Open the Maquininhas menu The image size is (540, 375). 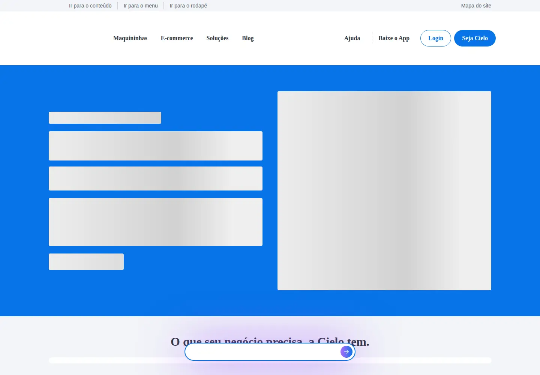[x=130, y=38]
